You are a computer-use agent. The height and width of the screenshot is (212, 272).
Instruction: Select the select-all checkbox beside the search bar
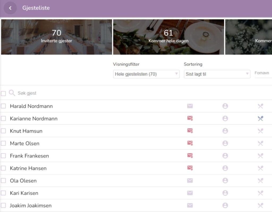click(x=3, y=93)
